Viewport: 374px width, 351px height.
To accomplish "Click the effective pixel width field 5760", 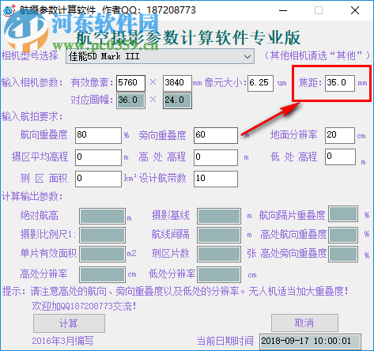I will click(130, 83).
